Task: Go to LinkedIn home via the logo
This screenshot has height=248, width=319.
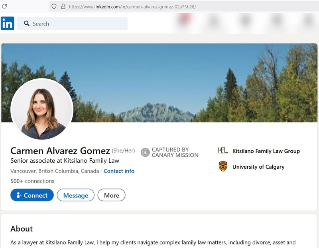Action: pyautogui.click(x=8, y=24)
